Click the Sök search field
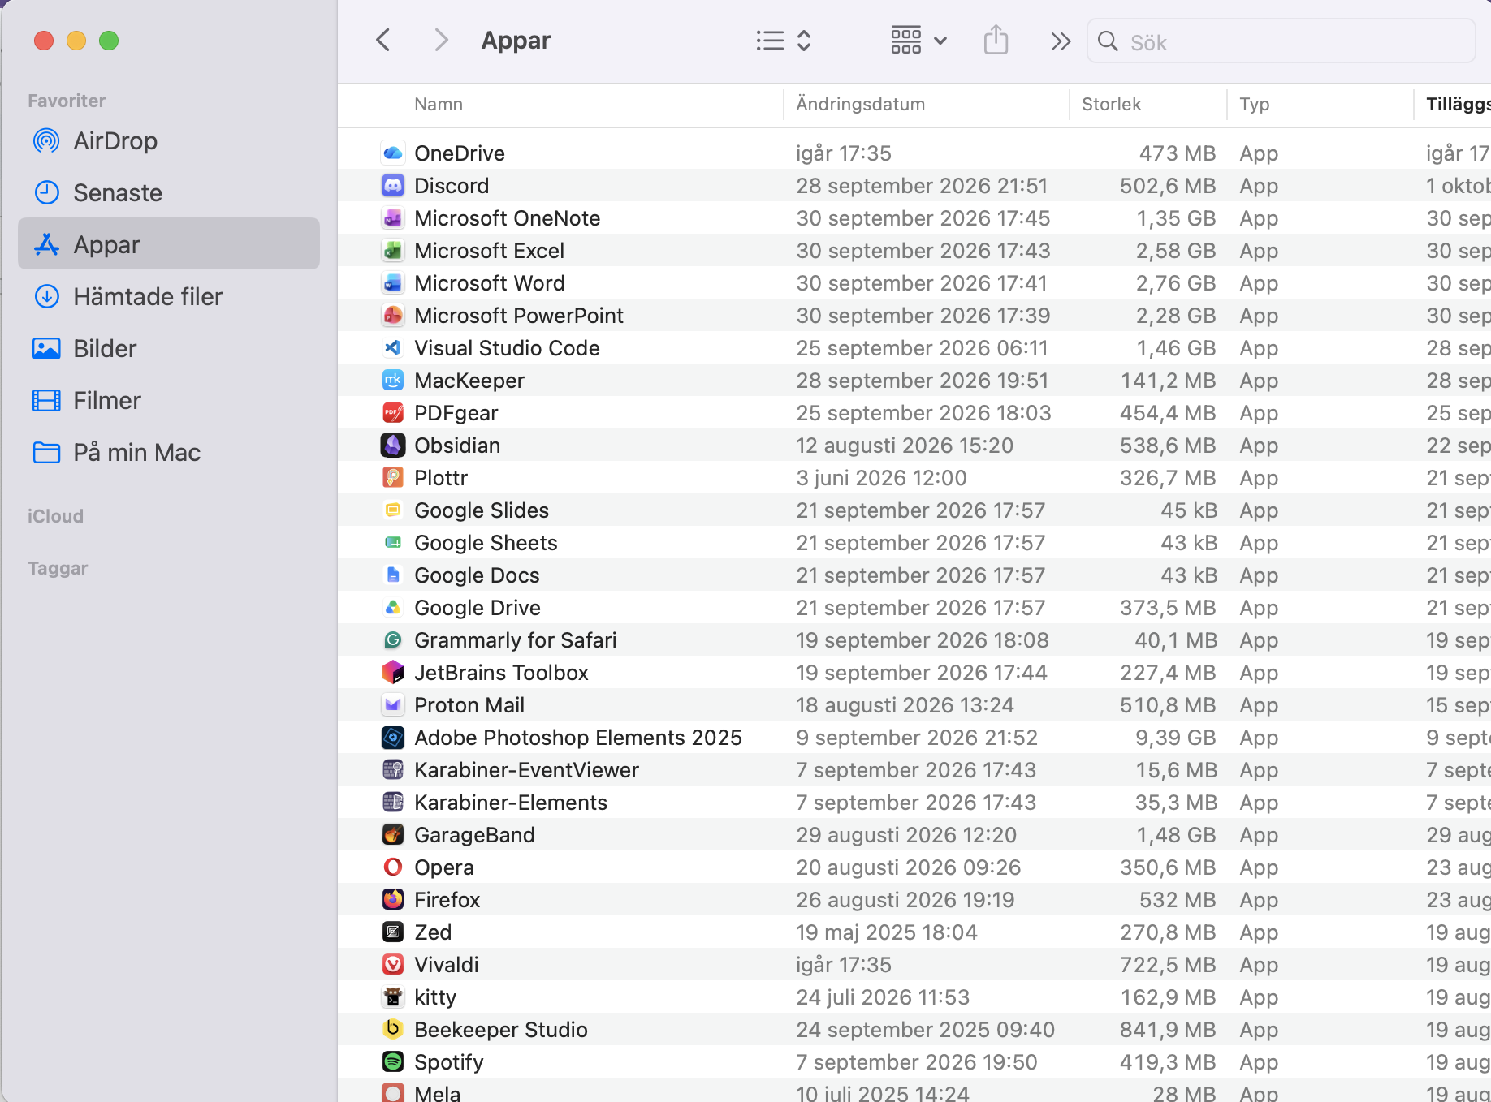Viewport: 1491px width, 1102px height. [x=1281, y=41]
